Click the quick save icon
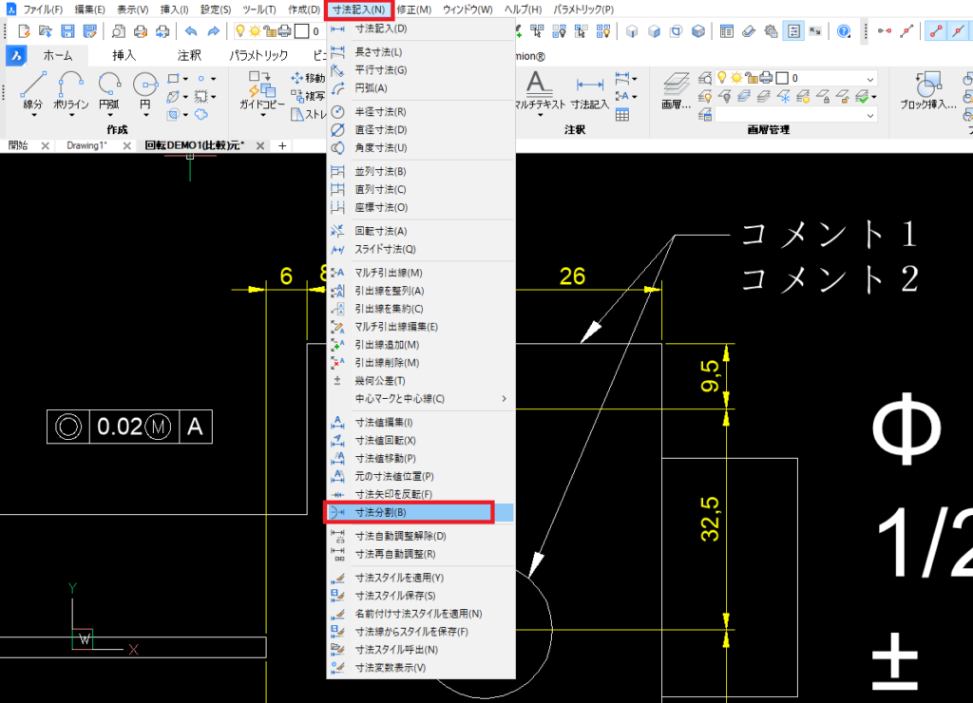The image size is (973, 703). click(67, 30)
